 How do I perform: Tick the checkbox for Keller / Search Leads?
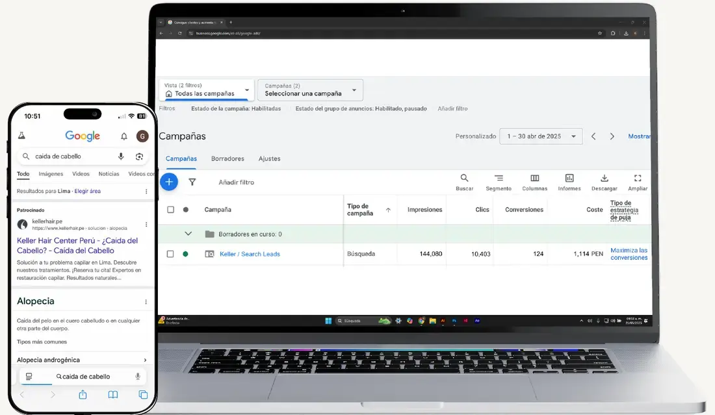pos(170,254)
